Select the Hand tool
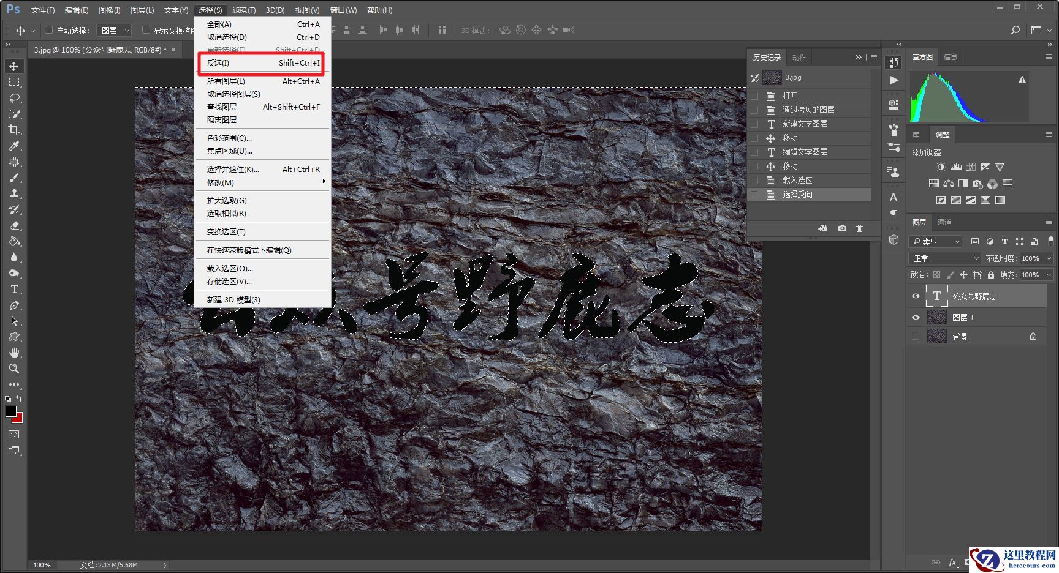1059x573 pixels. [x=13, y=353]
